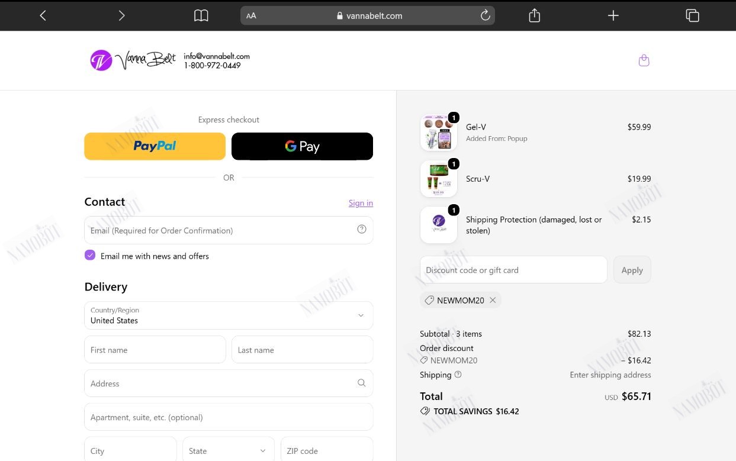The width and height of the screenshot is (736, 461).
Task: Reload the page with the refresh icon
Action: pos(485,16)
